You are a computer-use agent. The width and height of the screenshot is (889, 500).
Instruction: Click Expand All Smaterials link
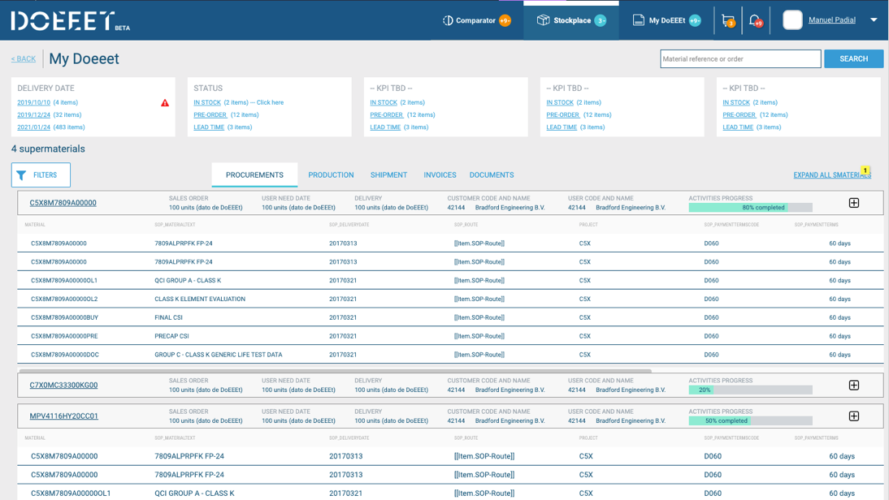point(831,175)
